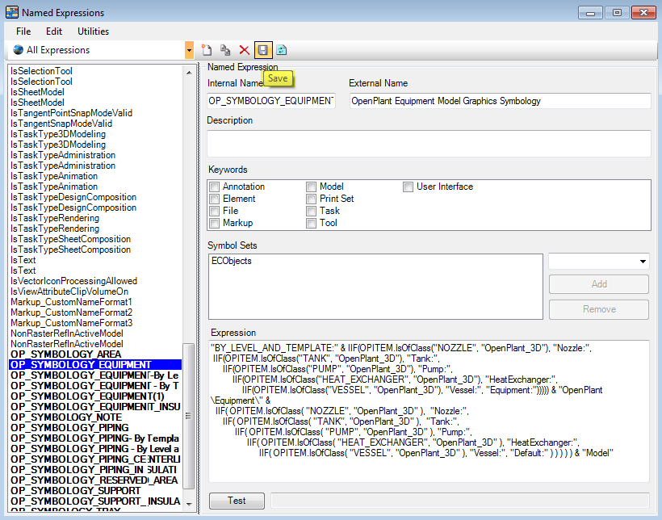Select OP_SYMBOLOGY_EQUIPMENT - By T entry

[x=94, y=386]
